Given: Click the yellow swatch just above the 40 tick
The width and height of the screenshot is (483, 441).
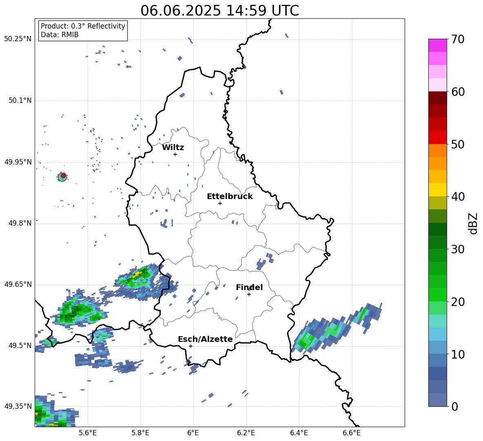Looking at the screenshot, I should (x=437, y=190).
